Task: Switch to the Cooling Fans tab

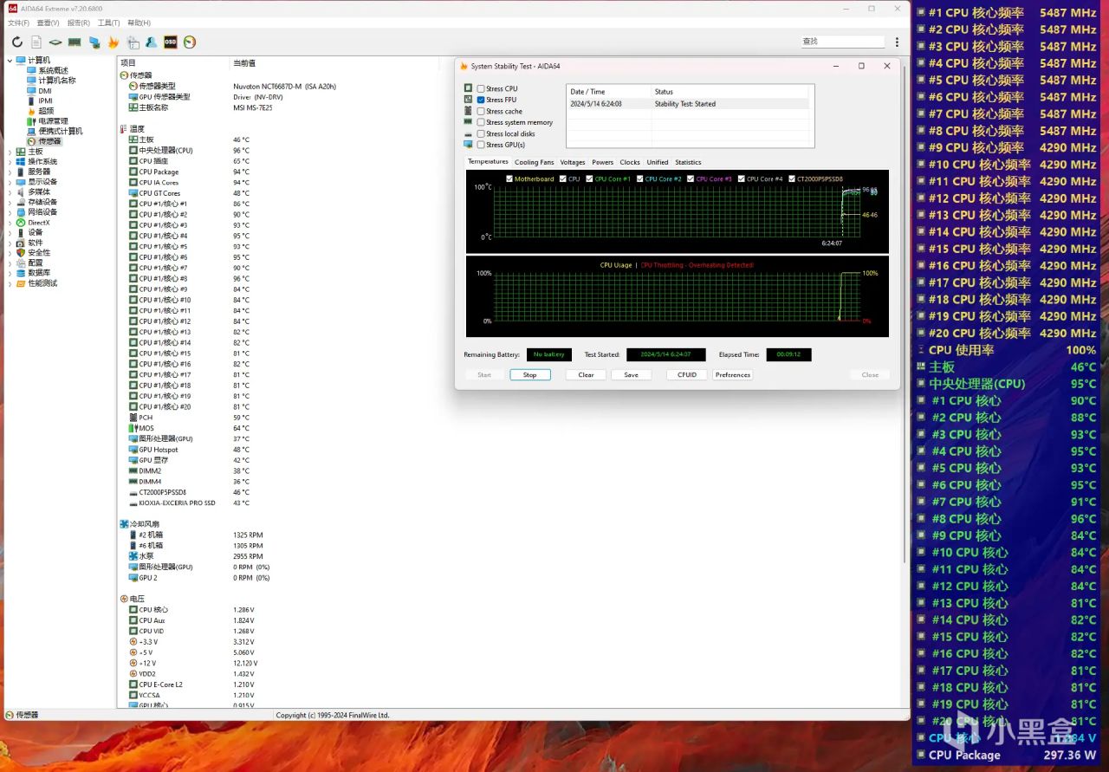Action: tap(534, 162)
